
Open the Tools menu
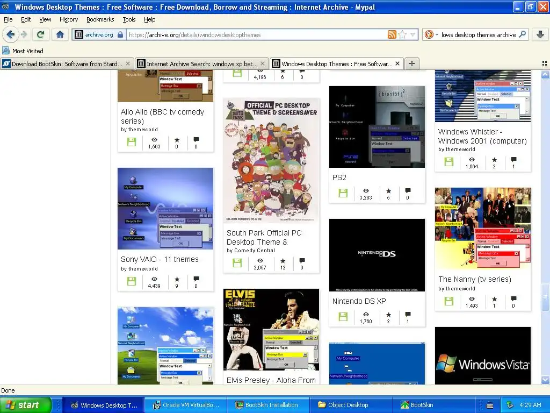(x=129, y=19)
